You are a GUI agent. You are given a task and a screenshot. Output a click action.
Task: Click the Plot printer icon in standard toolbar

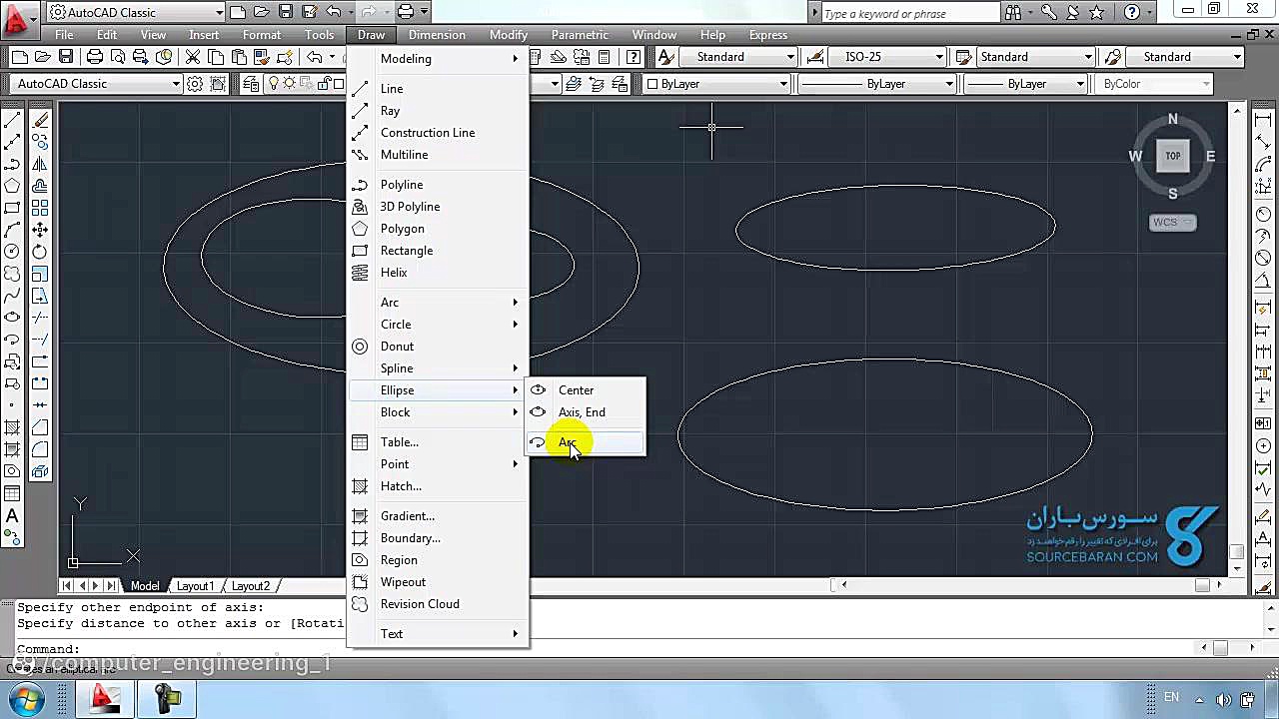[95, 57]
